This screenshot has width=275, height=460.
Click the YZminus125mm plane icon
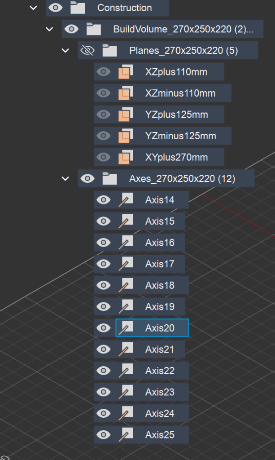(x=125, y=136)
